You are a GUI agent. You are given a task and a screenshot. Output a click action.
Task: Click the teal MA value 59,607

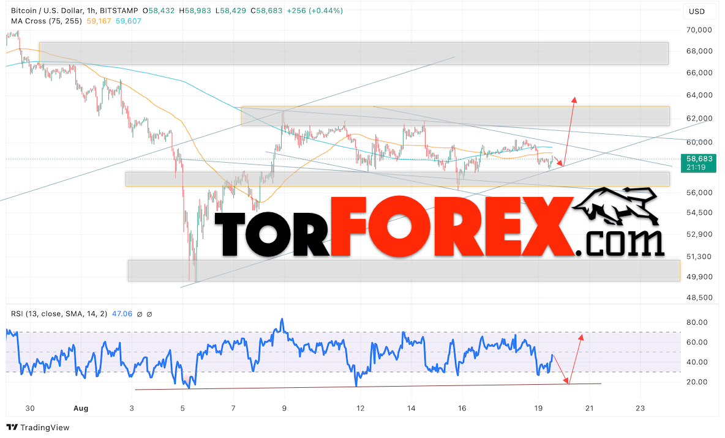point(129,21)
